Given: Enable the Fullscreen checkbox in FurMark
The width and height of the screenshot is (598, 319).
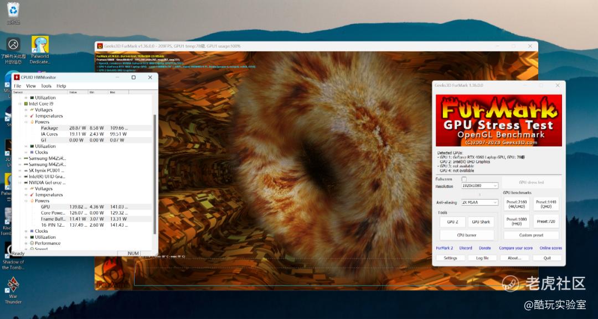Looking at the screenshot, I should (464, 179).
